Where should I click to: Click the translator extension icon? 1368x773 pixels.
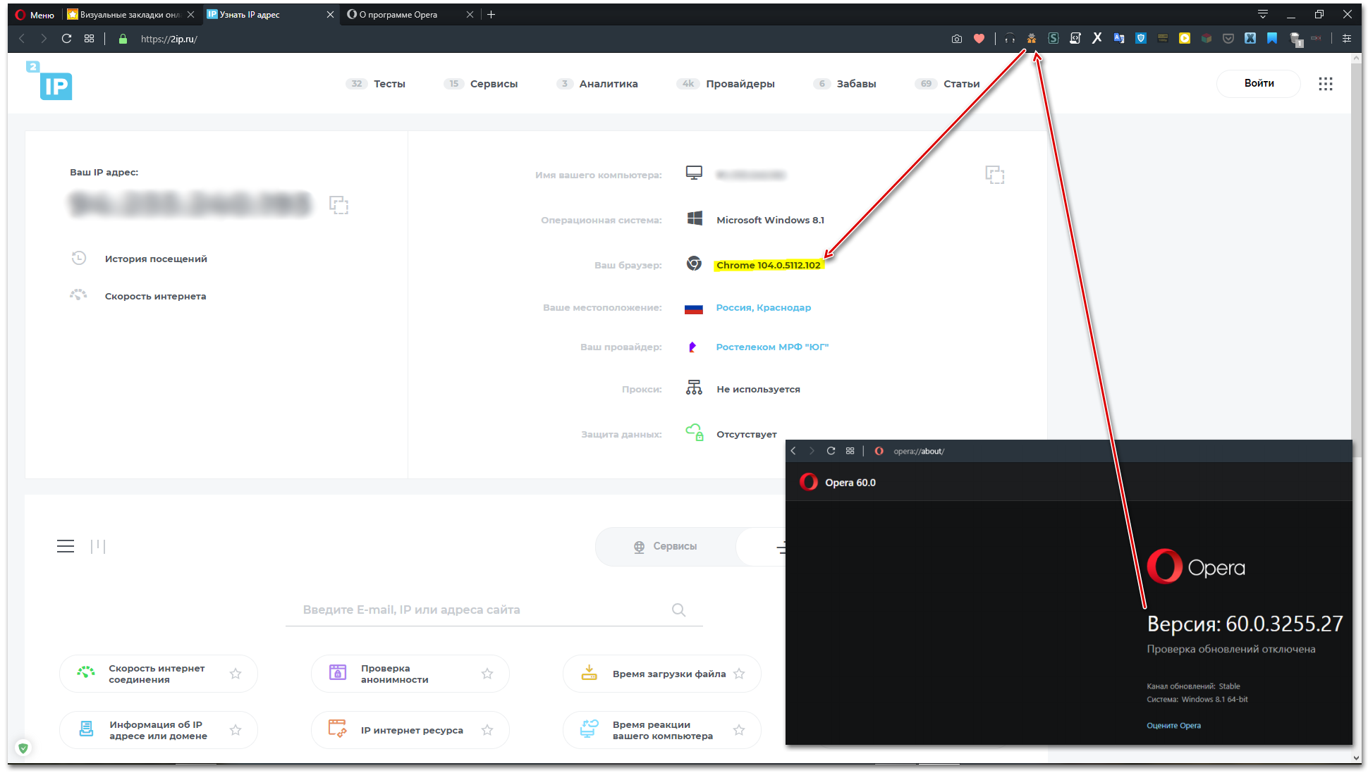1119,39
